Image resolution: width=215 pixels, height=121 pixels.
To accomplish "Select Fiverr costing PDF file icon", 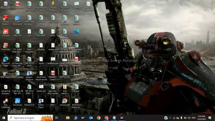I will pyautogui.click(x=17, y=5).
